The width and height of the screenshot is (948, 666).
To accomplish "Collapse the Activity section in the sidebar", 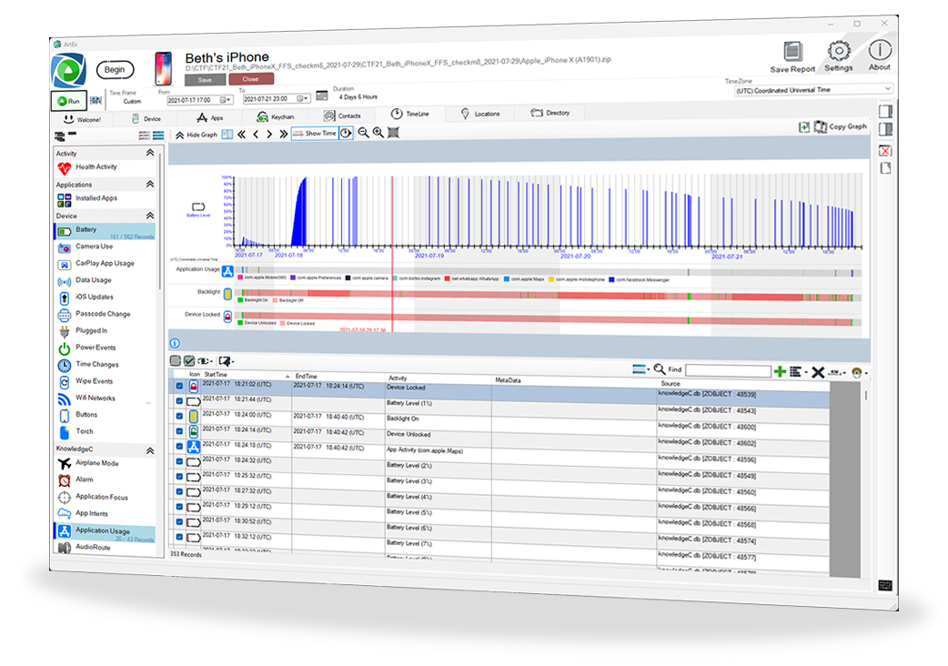I will 149,154.
